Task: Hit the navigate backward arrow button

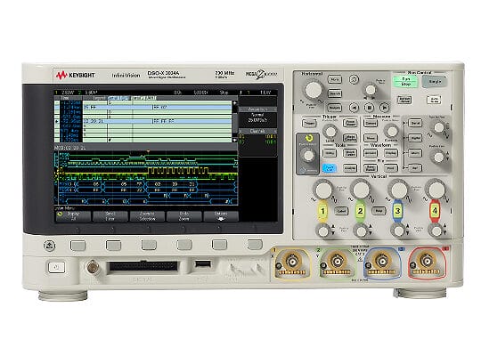Action: [x=355, y=108]
